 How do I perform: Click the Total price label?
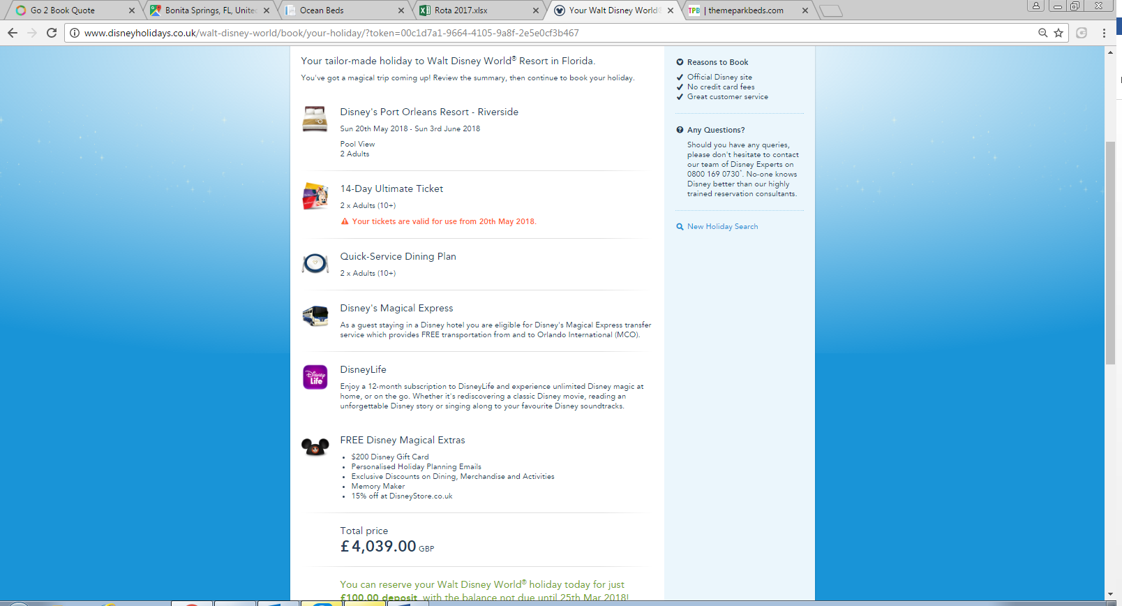tap(364, 531)
